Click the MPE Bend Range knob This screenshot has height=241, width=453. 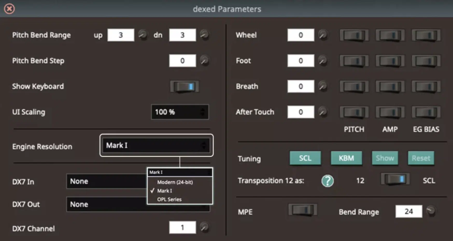(x=431, y=211)
